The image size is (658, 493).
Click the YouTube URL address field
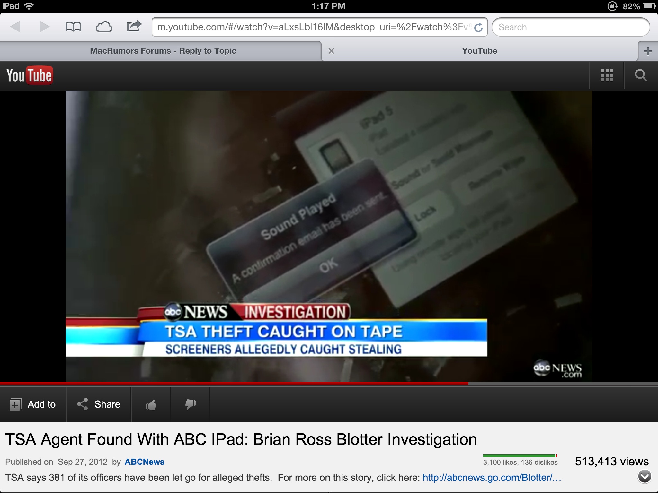point(319,27)
